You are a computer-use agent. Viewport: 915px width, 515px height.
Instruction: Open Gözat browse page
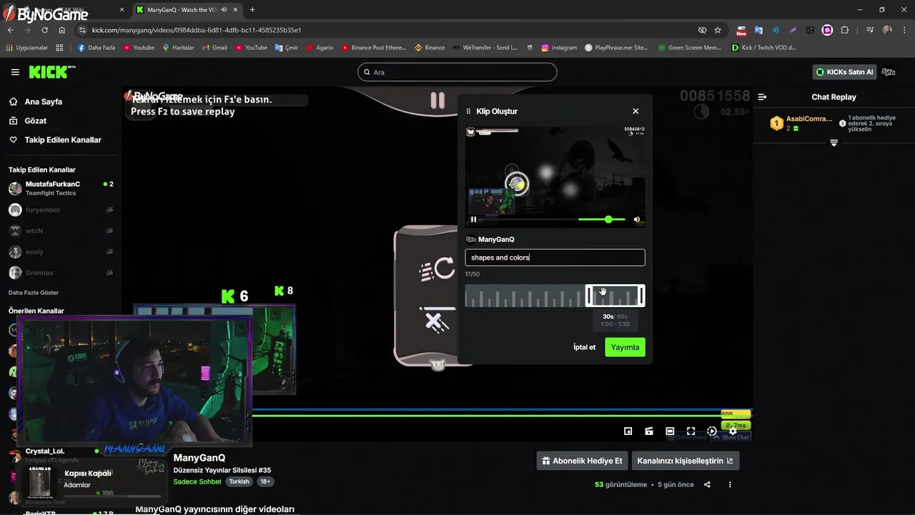36,121
